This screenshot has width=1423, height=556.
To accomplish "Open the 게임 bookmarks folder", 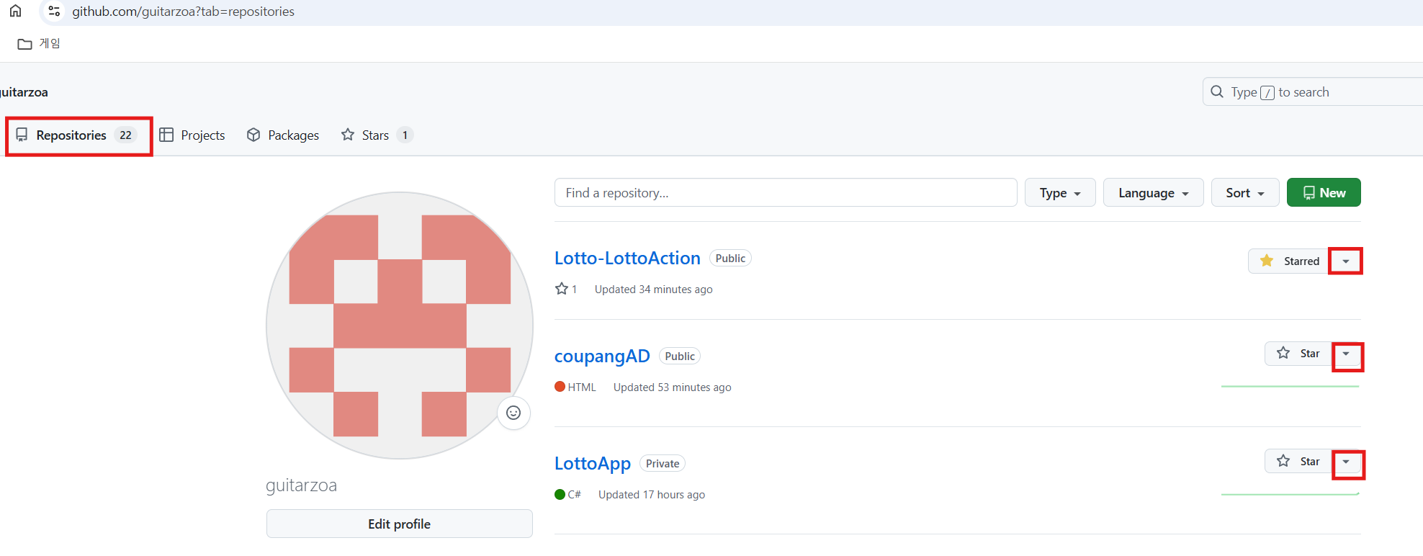I will pyautogui.click(x=39, y=44).
